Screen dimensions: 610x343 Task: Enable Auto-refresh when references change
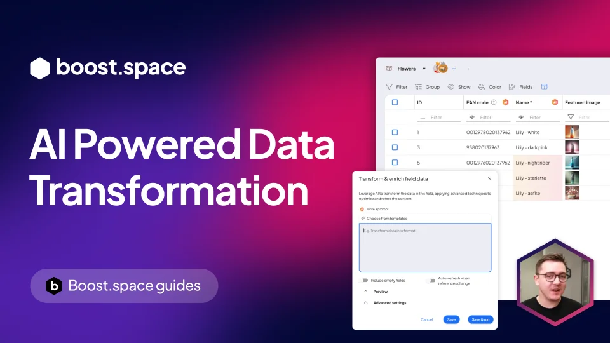(430, 280)
